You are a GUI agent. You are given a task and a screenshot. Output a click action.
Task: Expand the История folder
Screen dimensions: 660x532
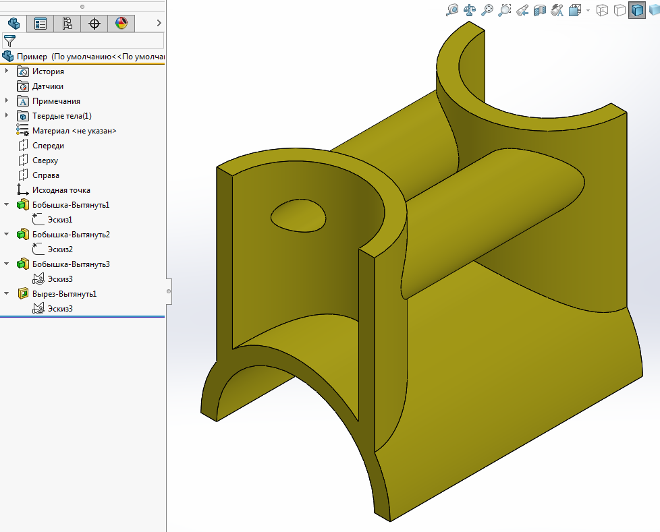click(7, 71)
